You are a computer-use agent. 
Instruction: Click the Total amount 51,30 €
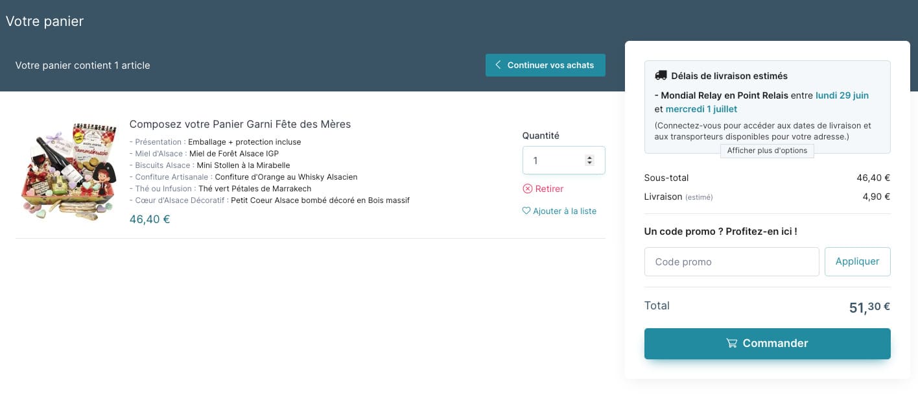(x=869, y=307)
